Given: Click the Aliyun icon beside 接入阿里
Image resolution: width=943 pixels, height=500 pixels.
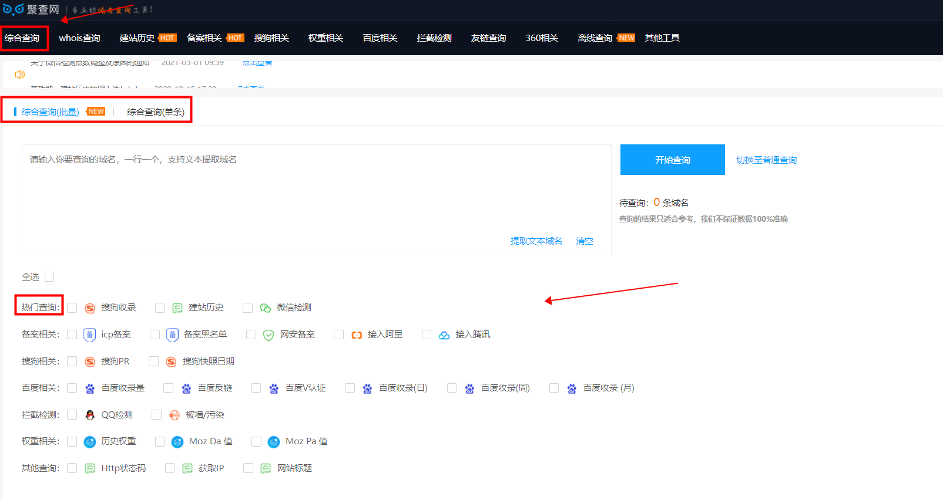Looking at the screenshot, I should point(357,335).
